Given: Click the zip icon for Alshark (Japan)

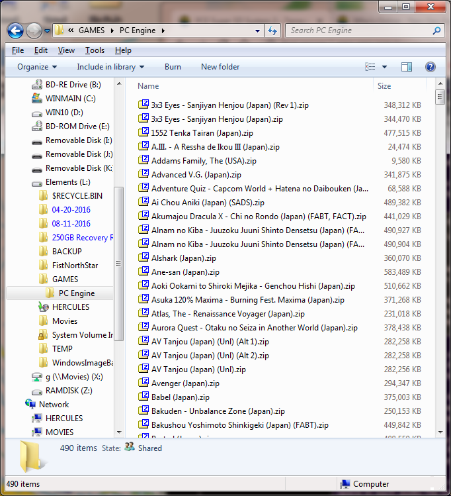Looking at the screenshot, I should point(143,258).
